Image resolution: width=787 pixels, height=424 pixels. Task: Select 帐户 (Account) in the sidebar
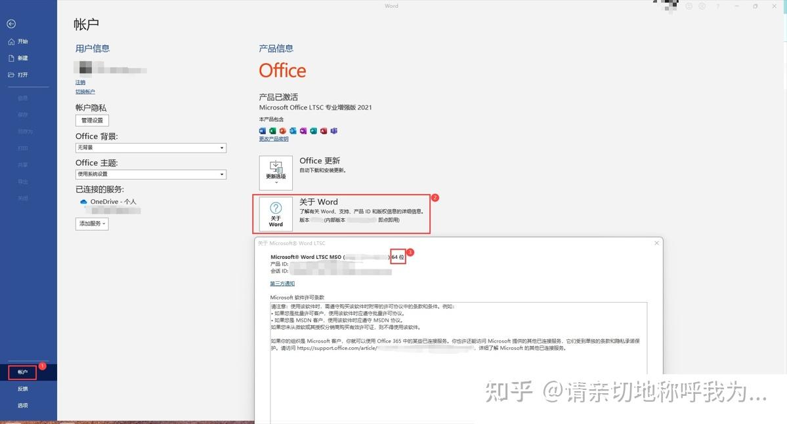(x=22, y=372)
